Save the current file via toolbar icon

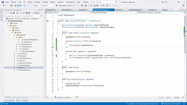pos(18,6)
